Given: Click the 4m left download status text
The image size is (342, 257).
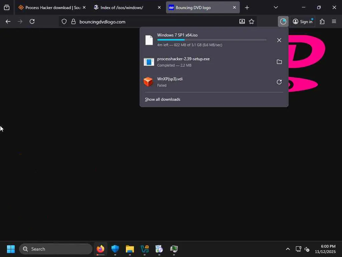Looking at the screenshot, I should [x=190, y=45].
